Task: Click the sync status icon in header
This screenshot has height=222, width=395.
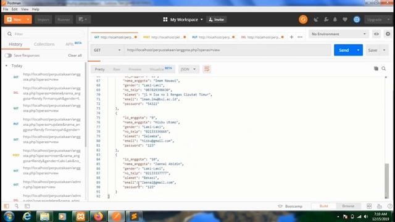Action: pyautogui.click(x=303, y=19)
